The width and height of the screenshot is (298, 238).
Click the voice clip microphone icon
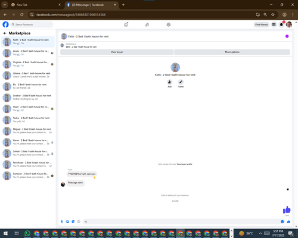click(62, 221)
